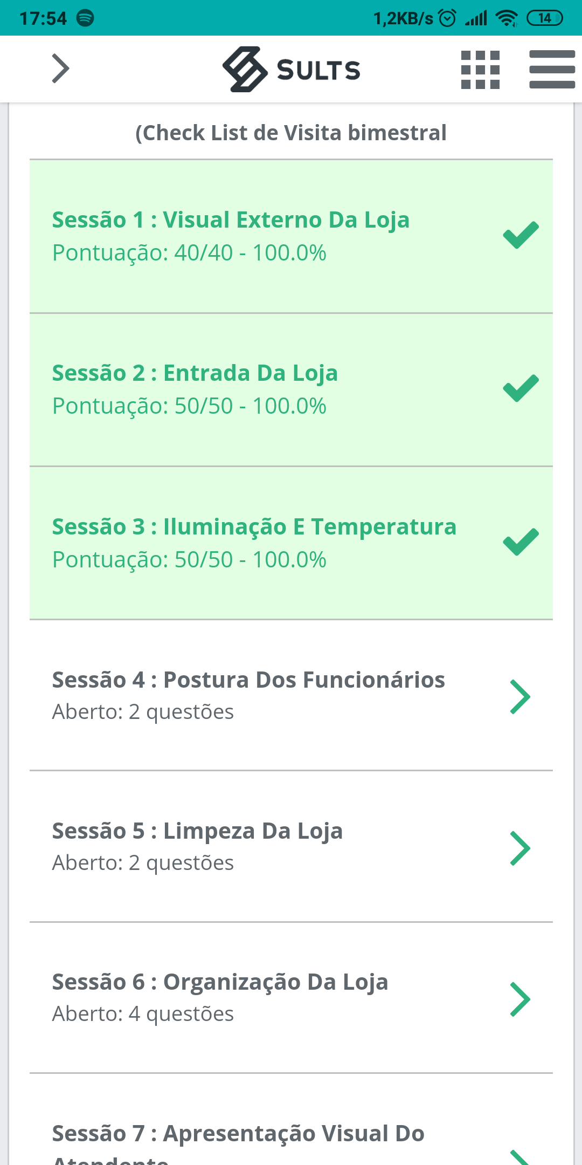Expand Sessão 4 using its chevron
582x1165 pixels.
point(520,697)
